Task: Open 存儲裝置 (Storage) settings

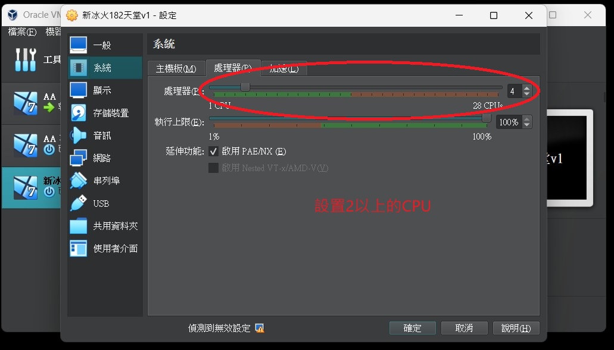Action: [110, 113]
